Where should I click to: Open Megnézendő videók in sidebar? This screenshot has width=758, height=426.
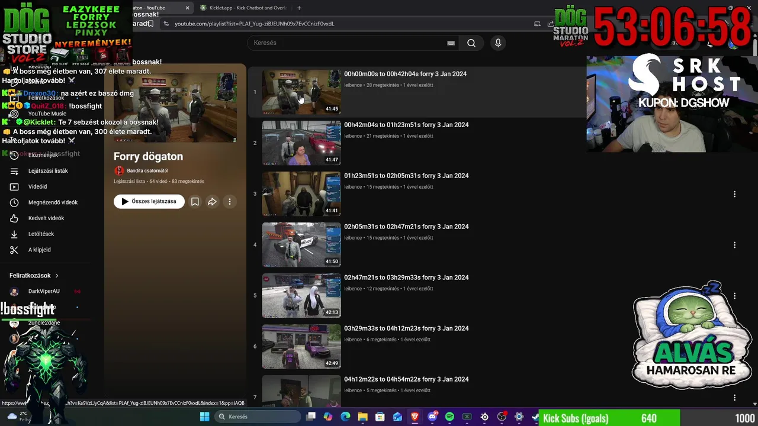(53, 202)
